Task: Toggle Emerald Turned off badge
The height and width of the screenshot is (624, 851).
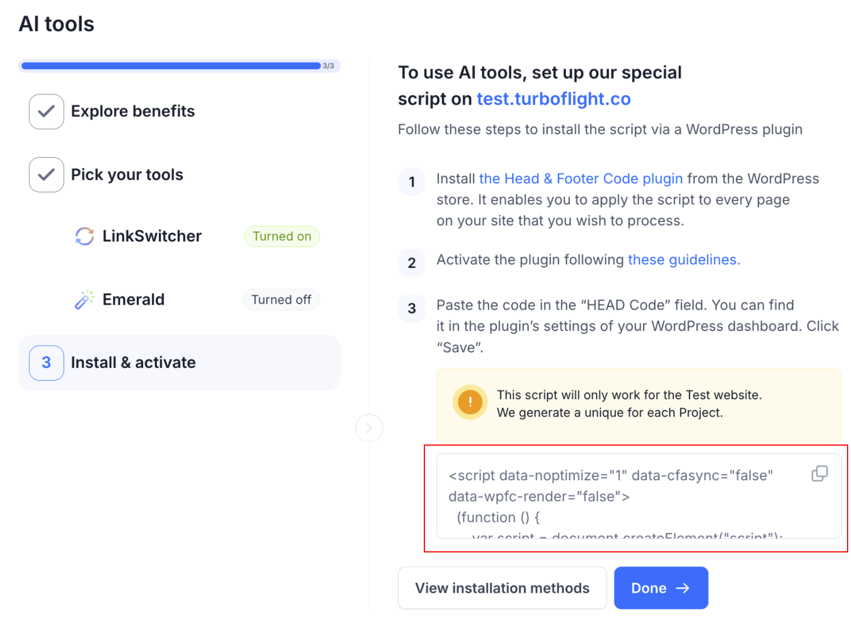Action: 281,300
